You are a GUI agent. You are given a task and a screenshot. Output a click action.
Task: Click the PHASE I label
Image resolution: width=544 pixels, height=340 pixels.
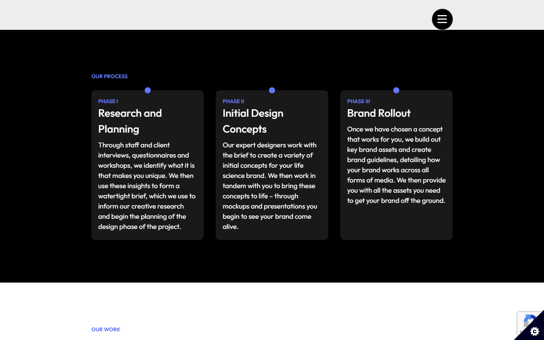click(x=108, y=101)
